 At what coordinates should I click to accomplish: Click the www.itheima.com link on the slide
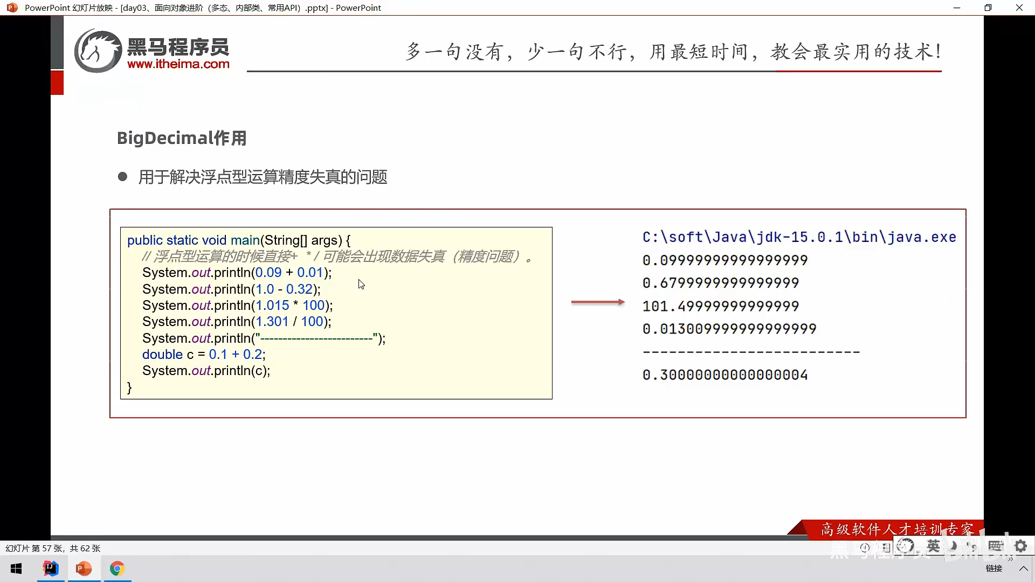click(178, 64)
